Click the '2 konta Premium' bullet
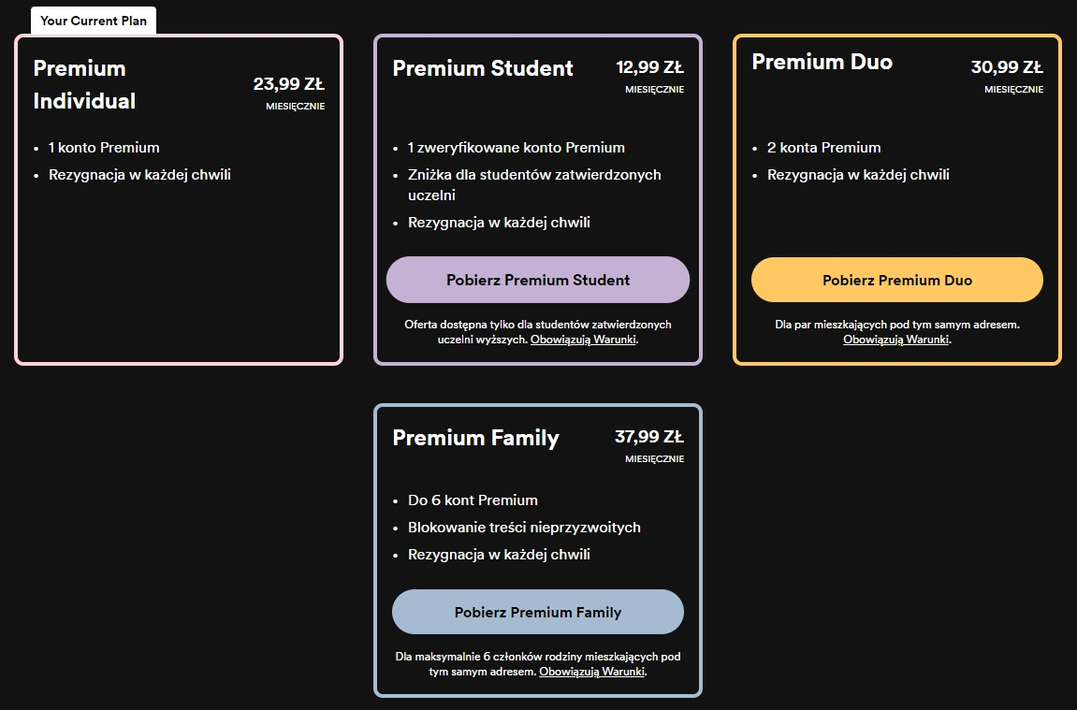Image resolution: width=1077 pixels, height=710 pixels. (823, 148)
